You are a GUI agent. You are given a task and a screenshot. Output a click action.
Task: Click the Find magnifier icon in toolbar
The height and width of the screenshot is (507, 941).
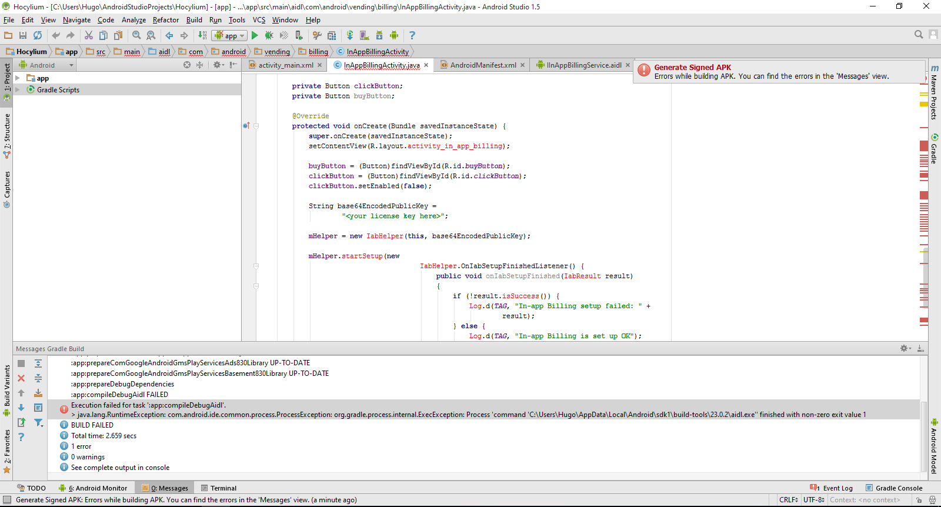pos(136,35)
